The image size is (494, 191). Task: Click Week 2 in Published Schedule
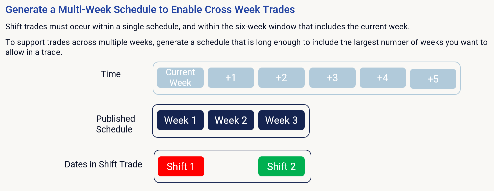[x=231, y=120]
